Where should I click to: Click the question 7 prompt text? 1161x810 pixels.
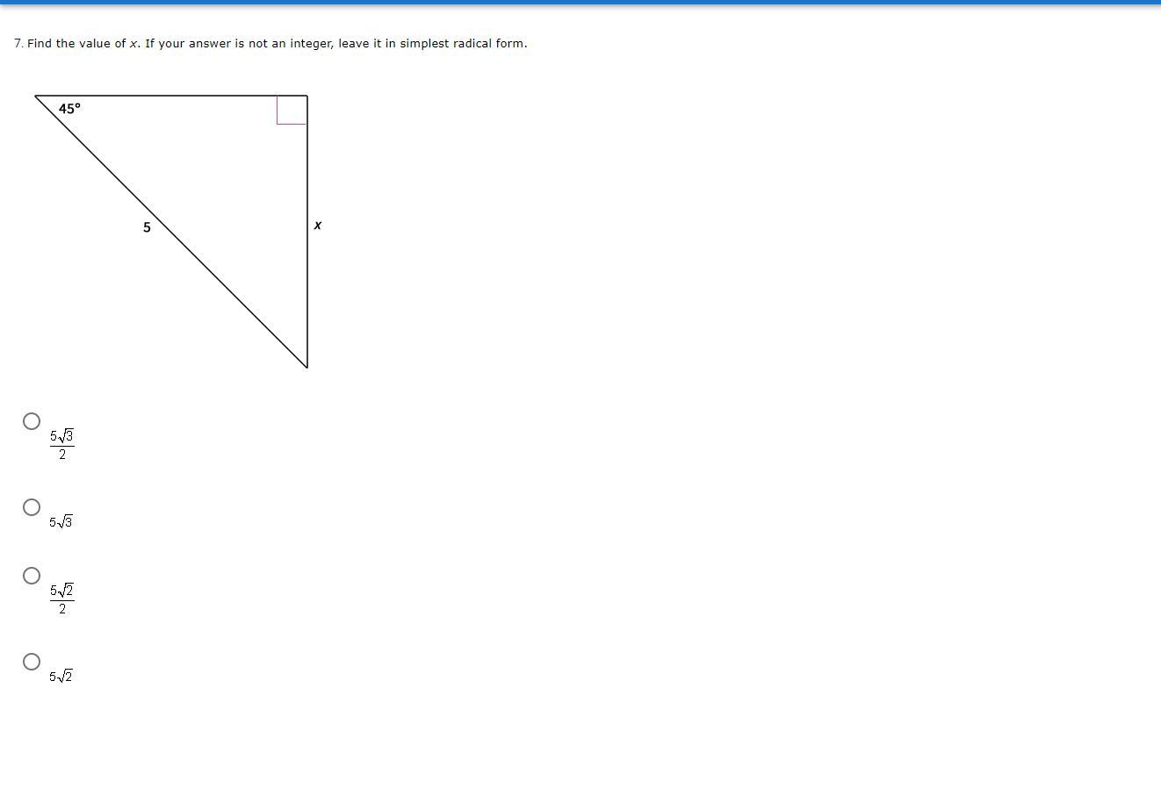[270, 43]
